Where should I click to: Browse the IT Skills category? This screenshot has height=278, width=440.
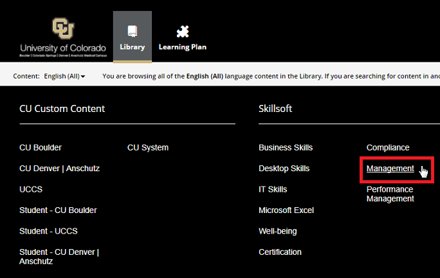273,189
